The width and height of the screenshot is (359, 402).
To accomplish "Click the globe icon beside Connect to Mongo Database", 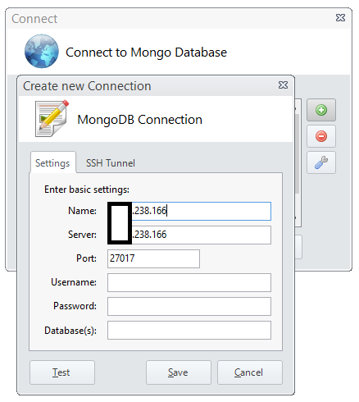I will (x=42, y=51).
